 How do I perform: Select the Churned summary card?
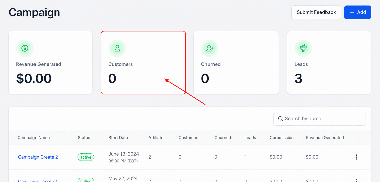[236, 63]
